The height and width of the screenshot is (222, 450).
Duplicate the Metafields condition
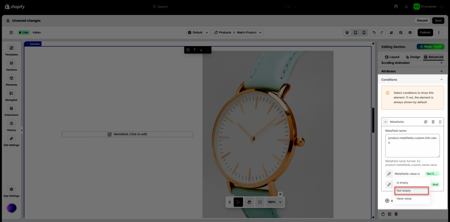click(x=425, y=122)
